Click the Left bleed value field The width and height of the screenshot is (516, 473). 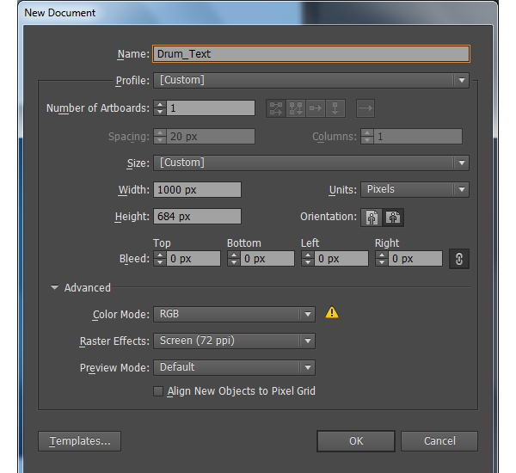341,259
